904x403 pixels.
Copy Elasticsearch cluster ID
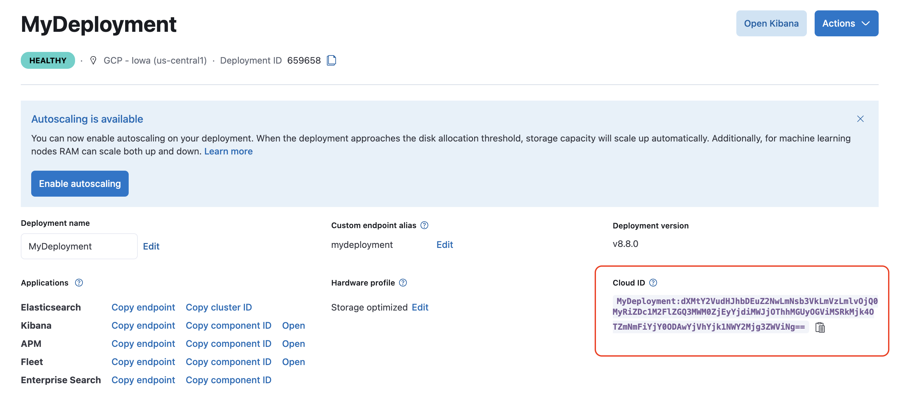tap(218, 307)
